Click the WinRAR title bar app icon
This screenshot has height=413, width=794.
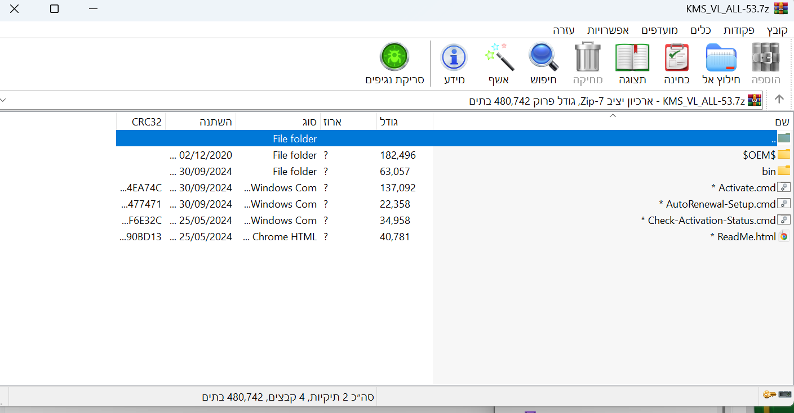(x=780, y=8)
